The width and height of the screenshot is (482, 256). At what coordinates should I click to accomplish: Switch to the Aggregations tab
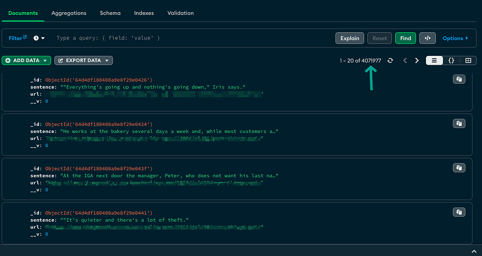(x=69, y=13)
